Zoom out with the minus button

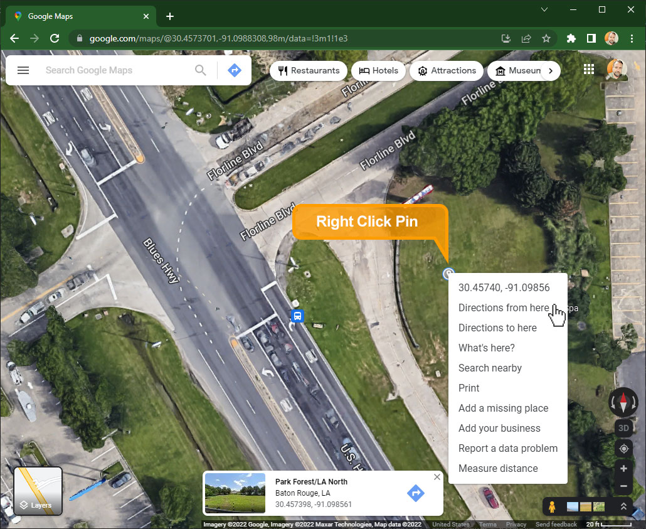tap(623, 486)
